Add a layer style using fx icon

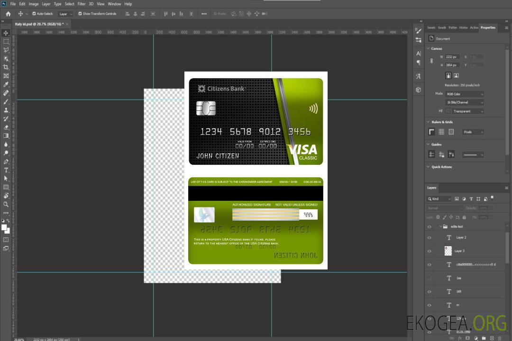pos(460,338)
